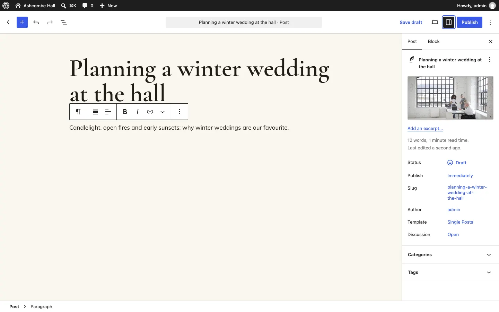Open the editor Options kebab menu
499x312 pixels.
[491, 22]
